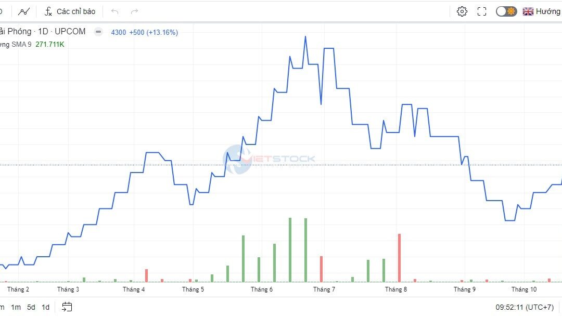Click the tallest green volume bar
The height and width of the screenshot is (317, 562).
pyautogui.click(x=290, y=250)
